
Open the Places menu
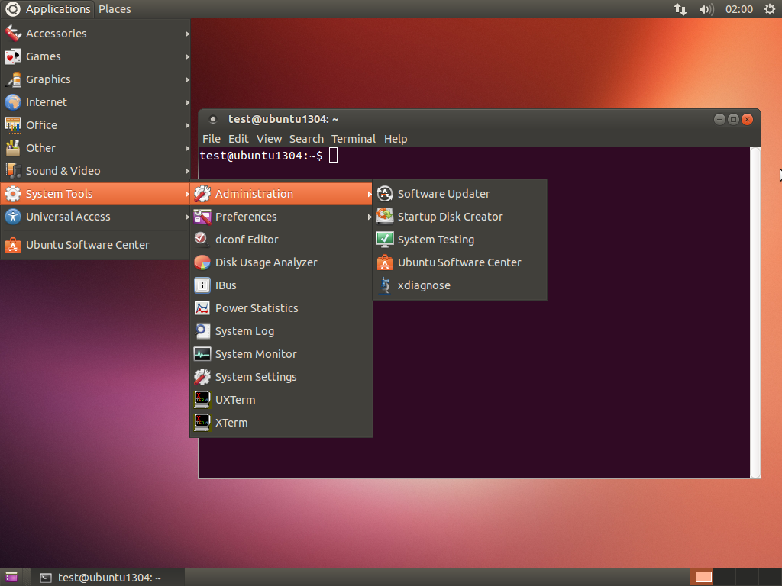(x=115, y=9)
